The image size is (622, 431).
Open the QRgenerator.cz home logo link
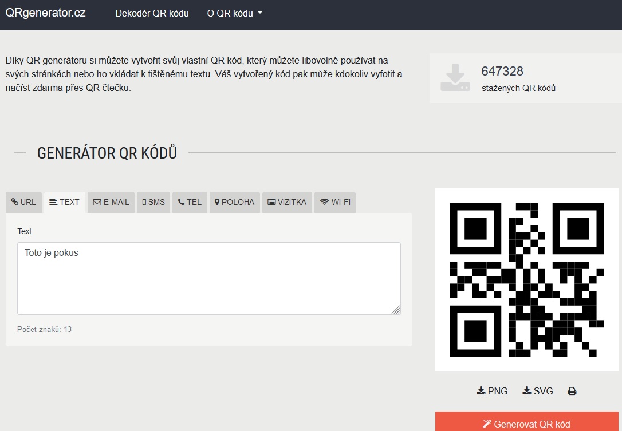[x=45, y=13]
